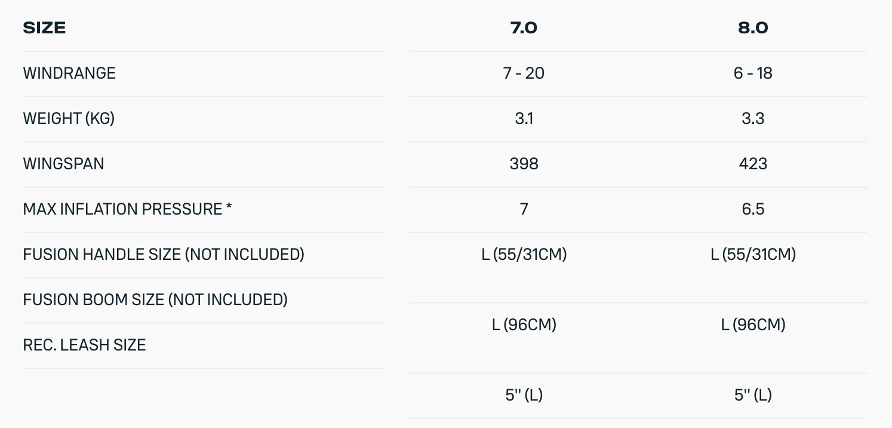This screenshot has width=892, height=428.
Task: Click L (96CM) in the 8.0 column
Action: (x=753, y=325)
